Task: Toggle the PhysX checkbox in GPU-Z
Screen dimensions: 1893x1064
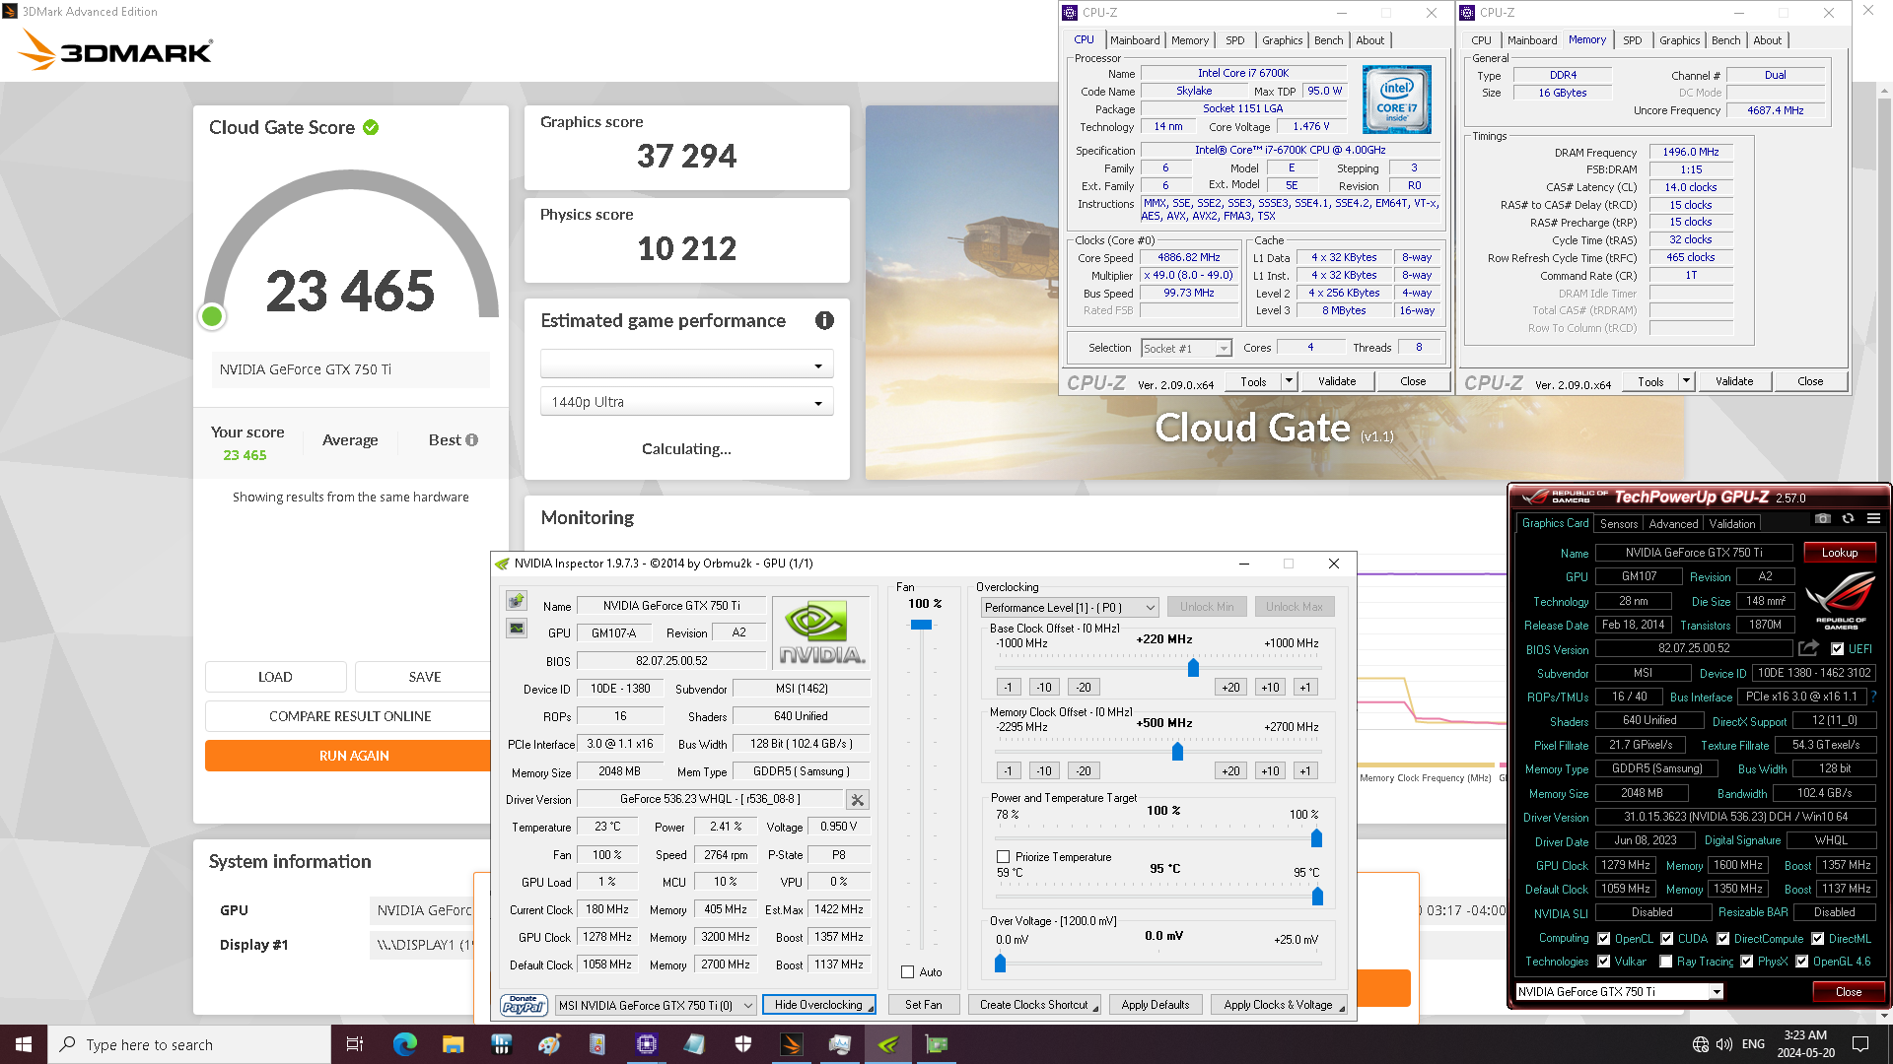Action: [1747, 962]
